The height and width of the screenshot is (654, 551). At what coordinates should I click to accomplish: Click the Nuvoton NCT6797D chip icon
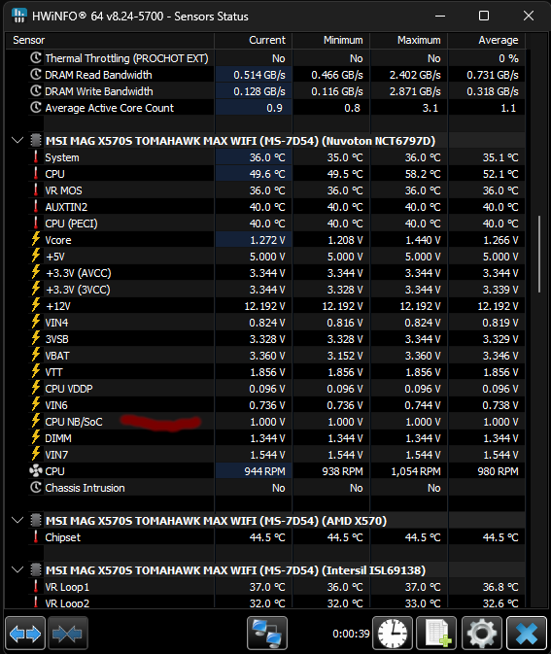(x=36, y=141)
